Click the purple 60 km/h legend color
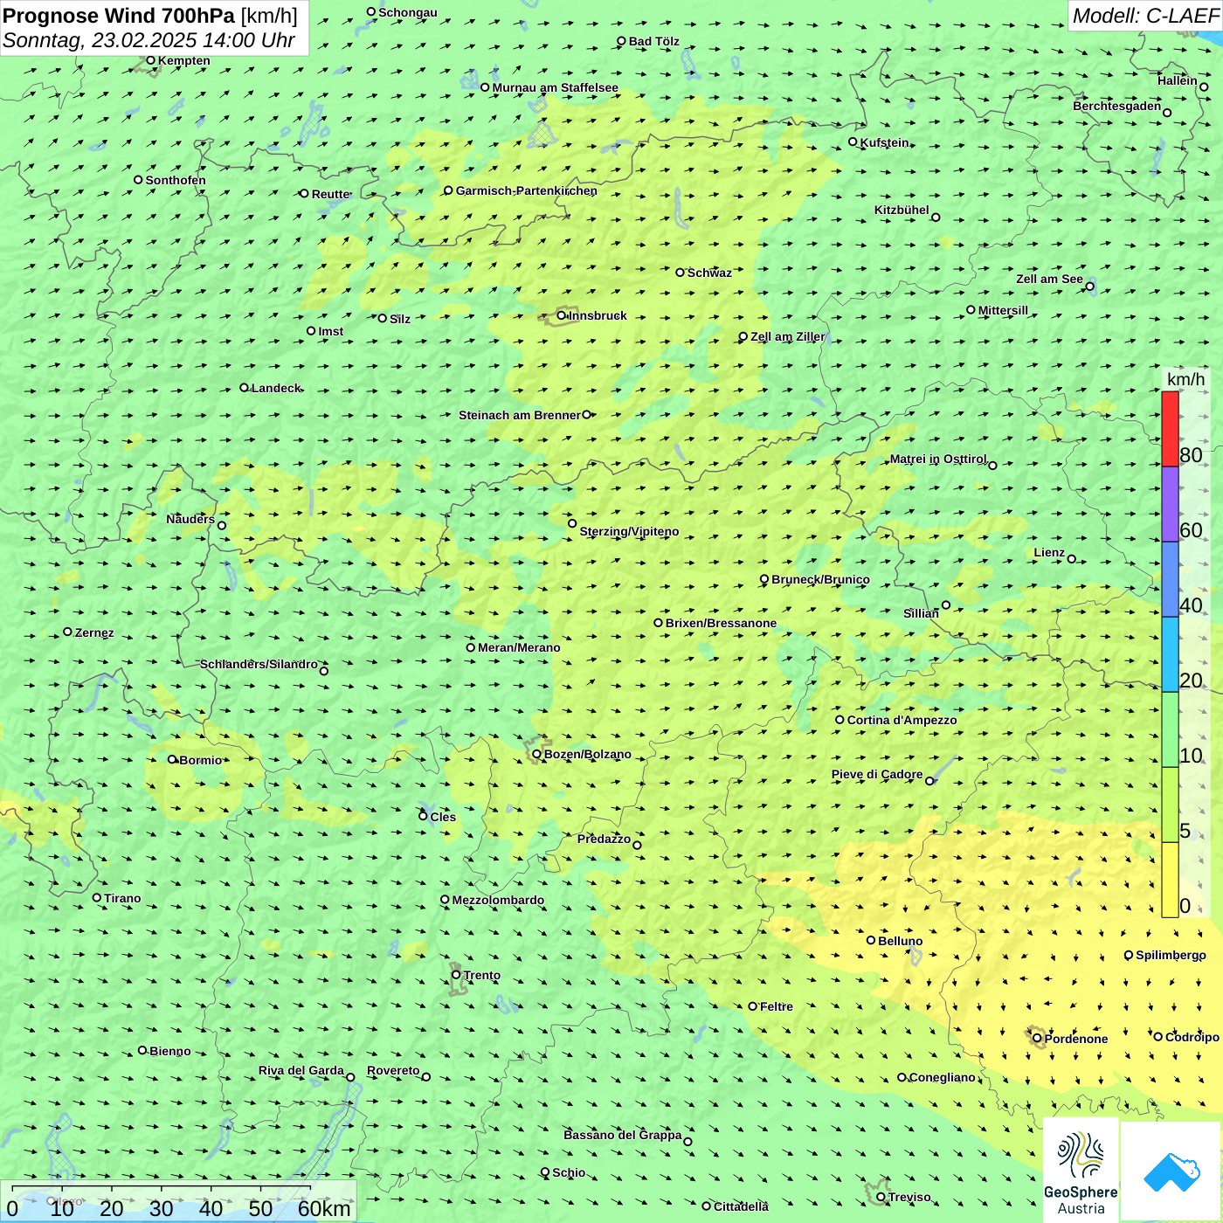Viewport: 1223px width, 1223px height. click(x=1170, y=504)
